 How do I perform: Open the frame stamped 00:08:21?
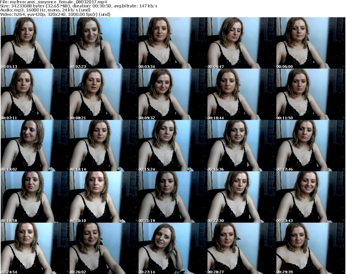104,94
